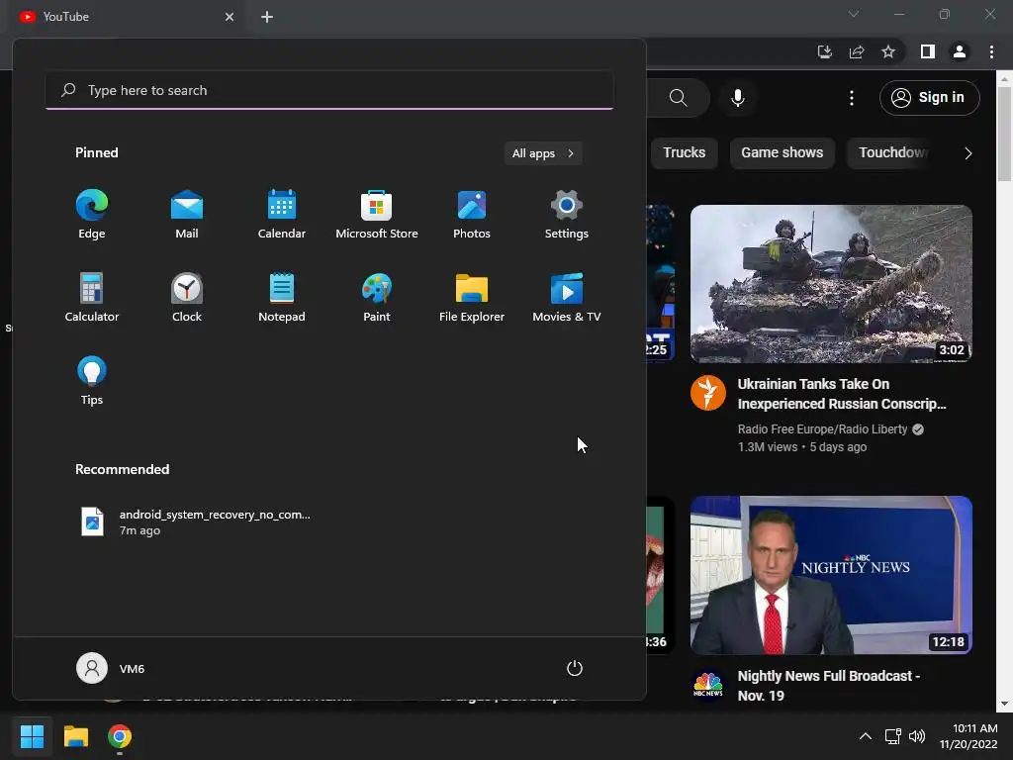1013x760 pixels.
Task: Show more YouTube category chips arrow
Action: pyautogui.click(x=967, y=153)
